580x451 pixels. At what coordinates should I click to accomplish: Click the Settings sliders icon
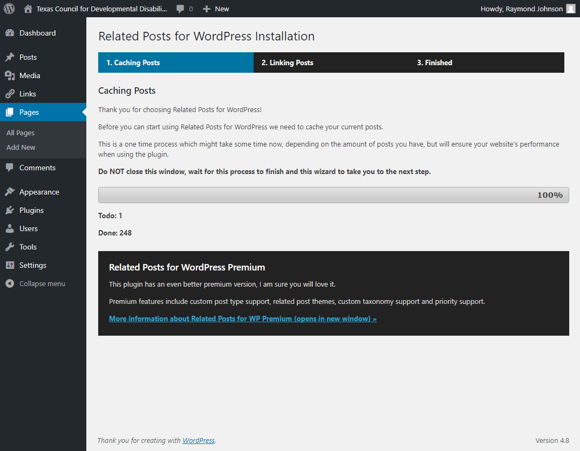tap(10, 265)
